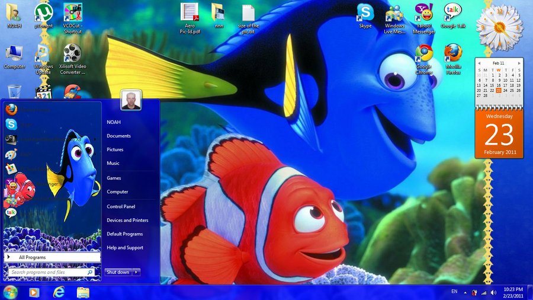Click the Search programs and files box

pos(47,272)
